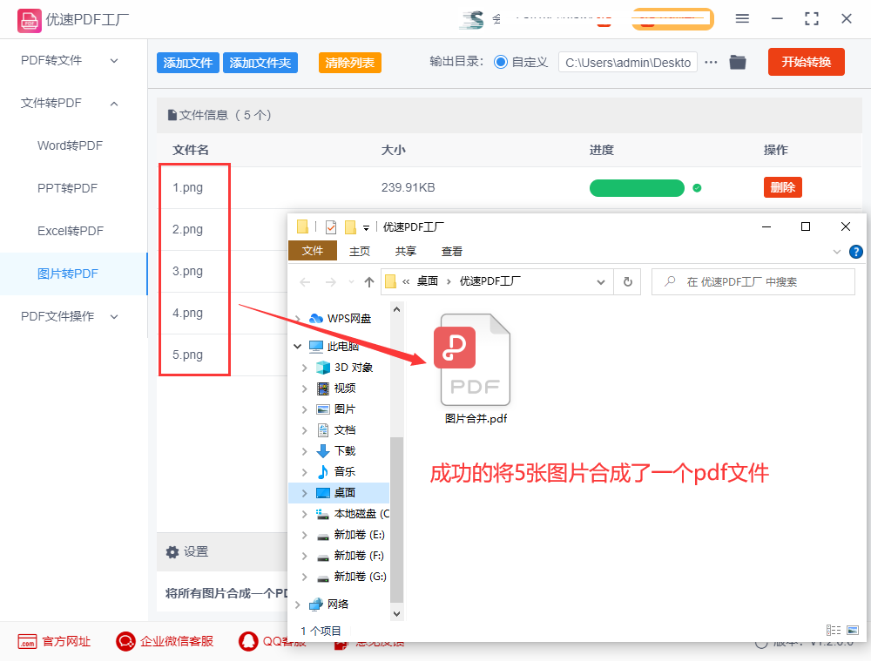
Task: Select 桌面 in the Explorer tree
Action: pos(339,493)
